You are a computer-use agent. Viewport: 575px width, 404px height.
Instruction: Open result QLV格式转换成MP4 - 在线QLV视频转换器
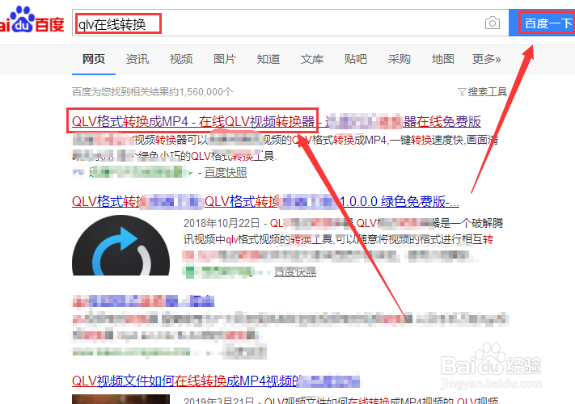[x=193, y=121]
